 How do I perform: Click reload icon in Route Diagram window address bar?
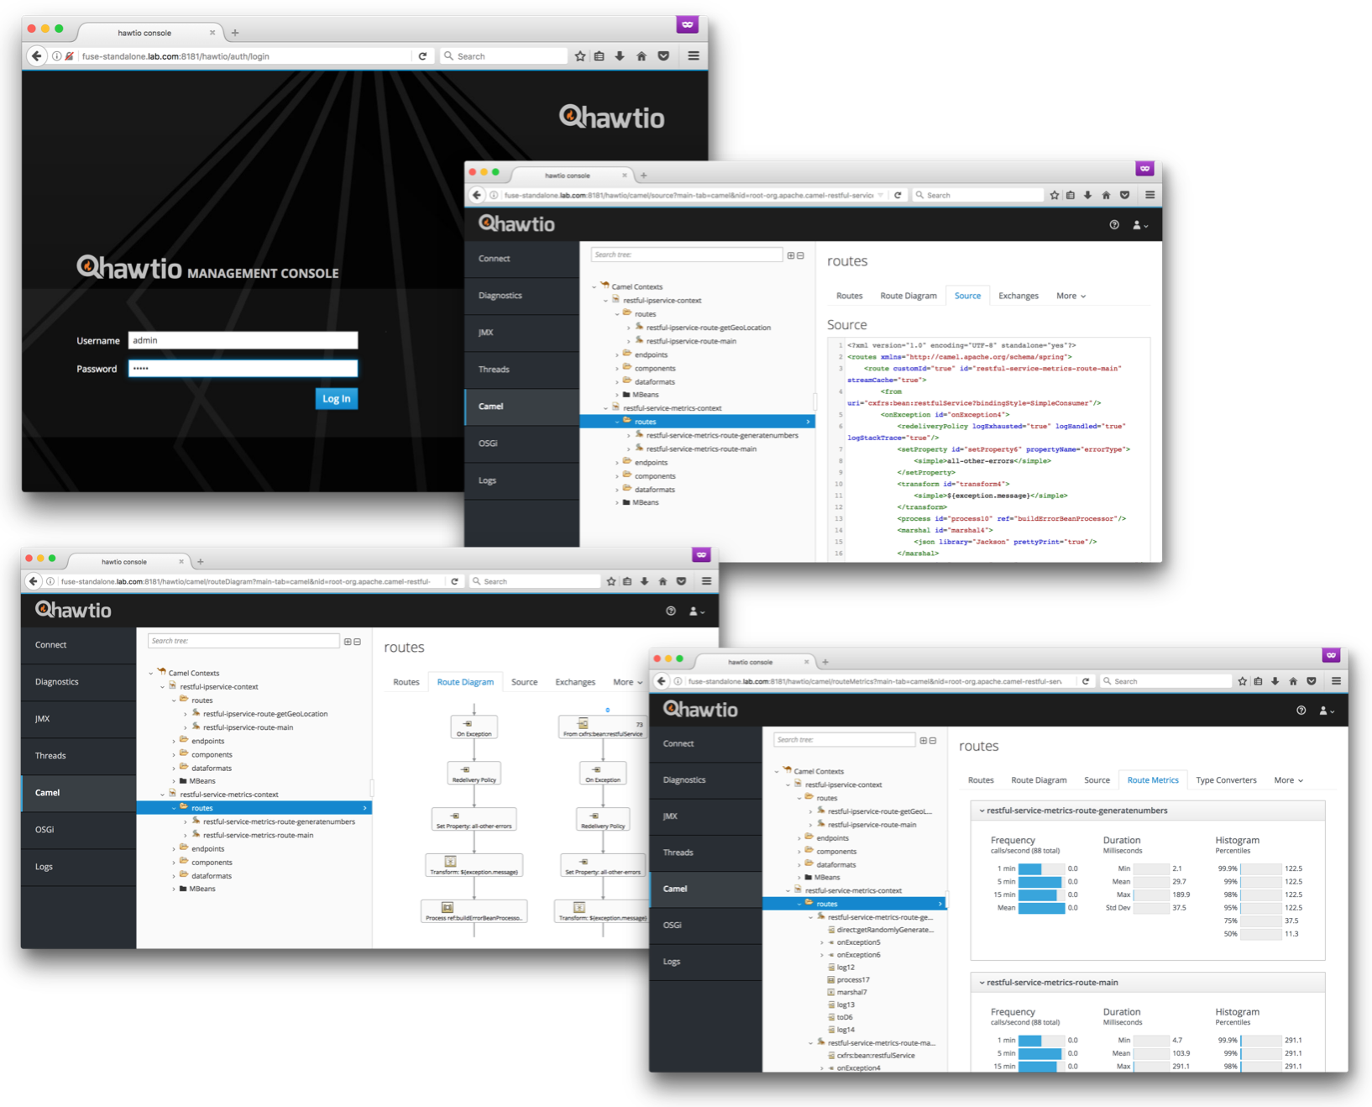click(x=454, y=581)
